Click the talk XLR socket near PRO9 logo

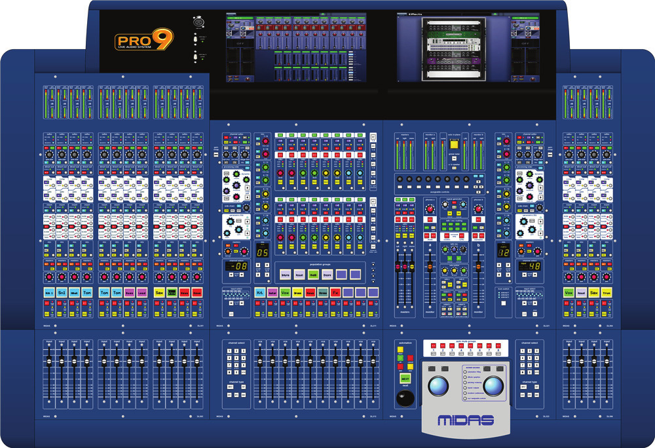point(198,22)
